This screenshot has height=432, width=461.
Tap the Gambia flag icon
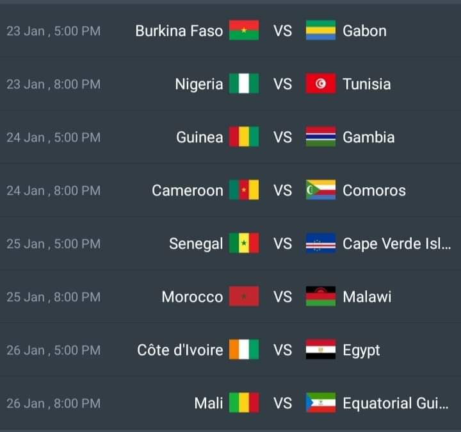(321, 137)
